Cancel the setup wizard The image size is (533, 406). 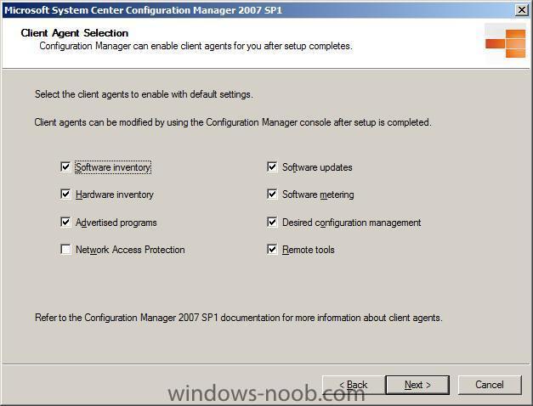[490, 385]
